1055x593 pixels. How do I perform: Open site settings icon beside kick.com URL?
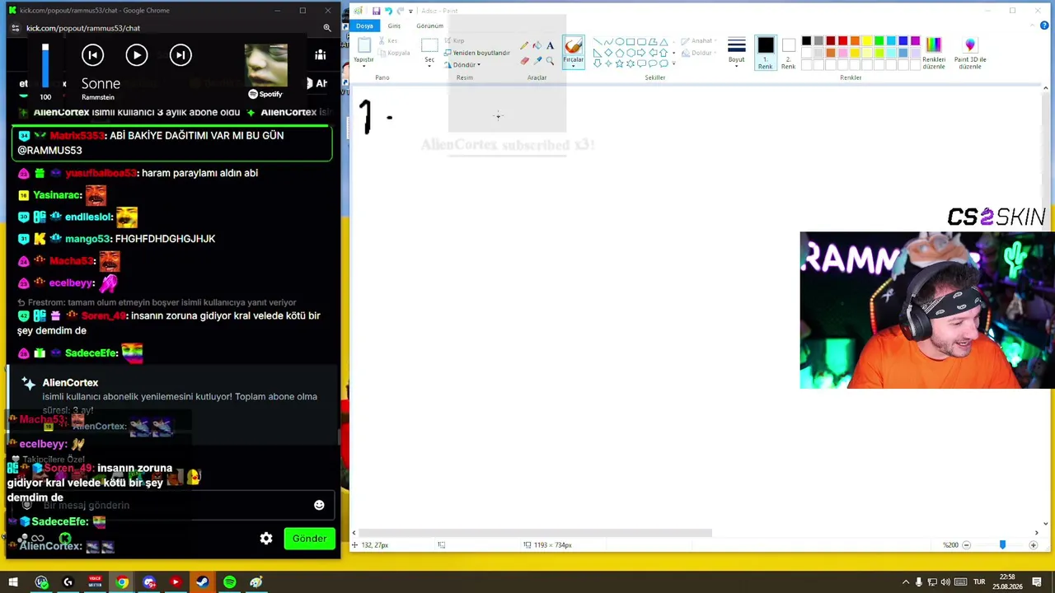click(x=15, y=28)
